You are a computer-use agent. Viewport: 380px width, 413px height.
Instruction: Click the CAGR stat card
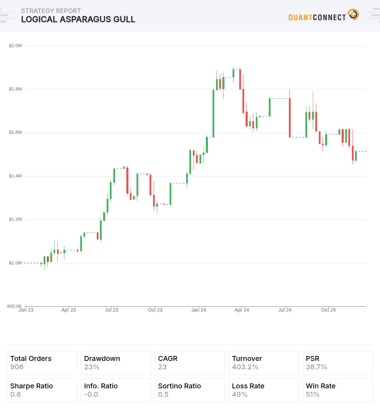[190, 363]
